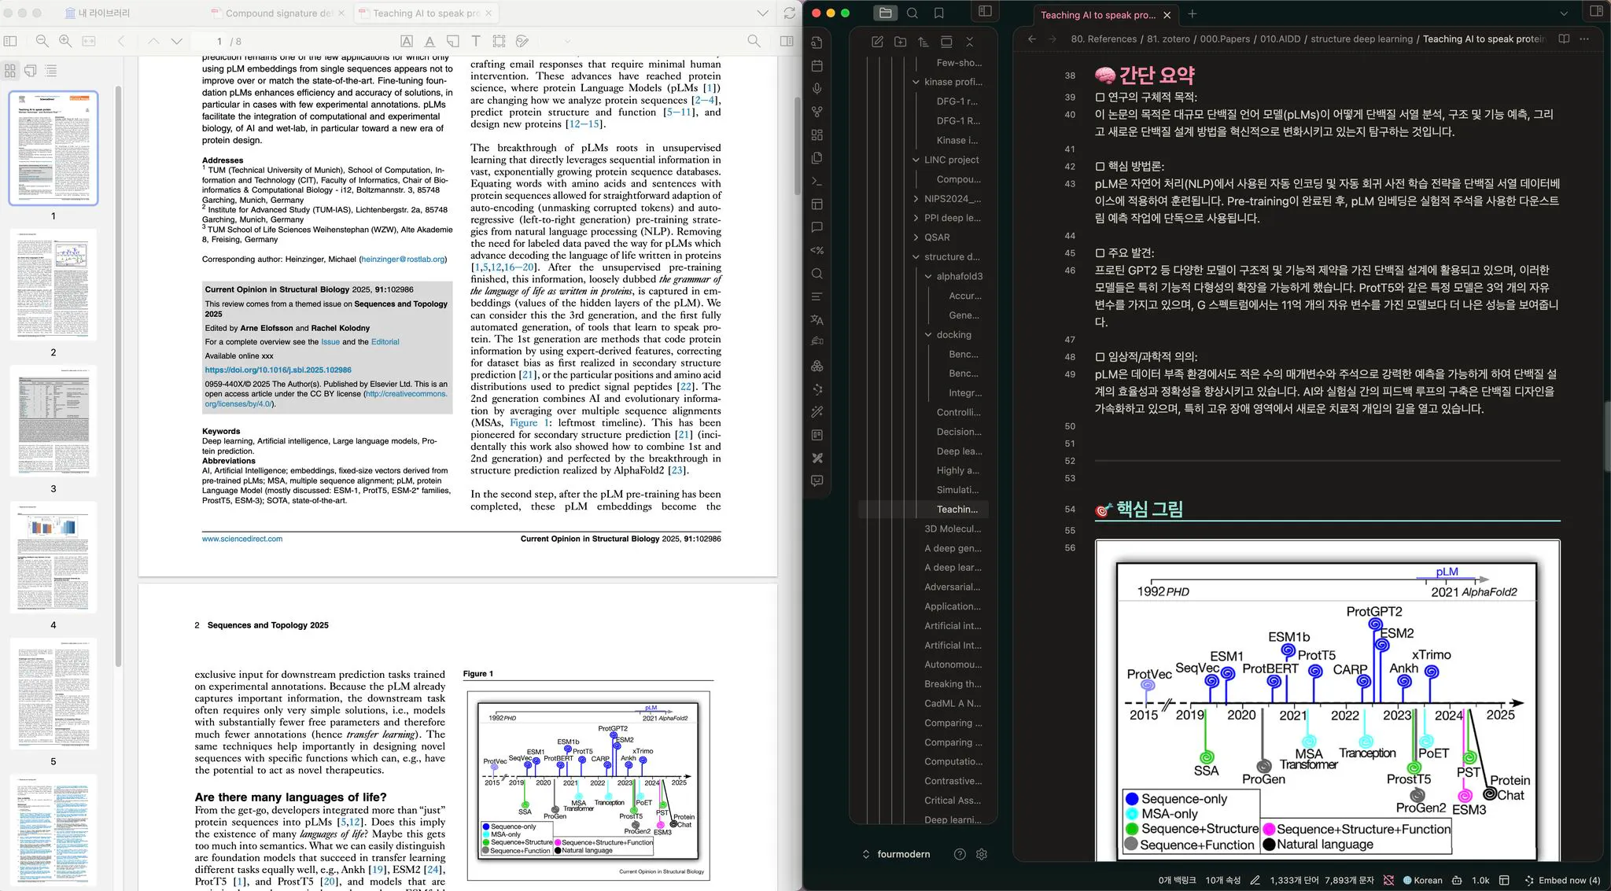Open the DOI link for the article
This screenshot has width=1611, height=891.
(x=278, y=370)
